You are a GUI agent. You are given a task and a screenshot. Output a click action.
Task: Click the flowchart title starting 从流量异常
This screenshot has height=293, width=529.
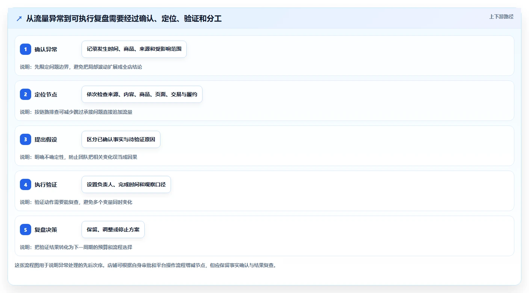coord(124,18)
